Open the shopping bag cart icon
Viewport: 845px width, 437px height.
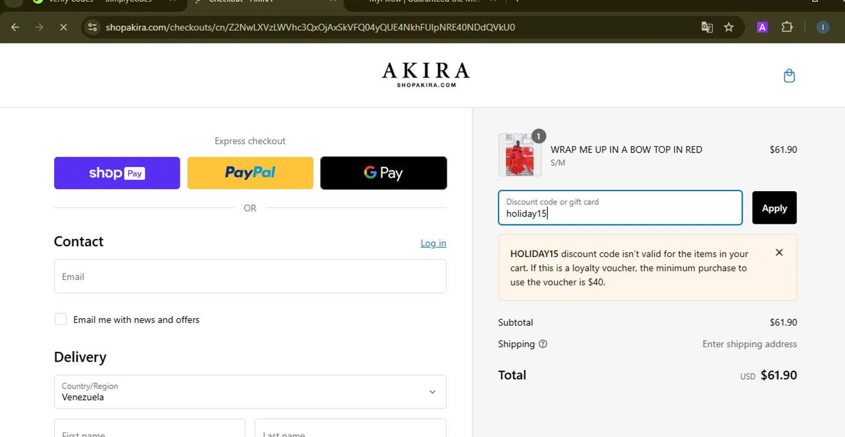(789, 76)
